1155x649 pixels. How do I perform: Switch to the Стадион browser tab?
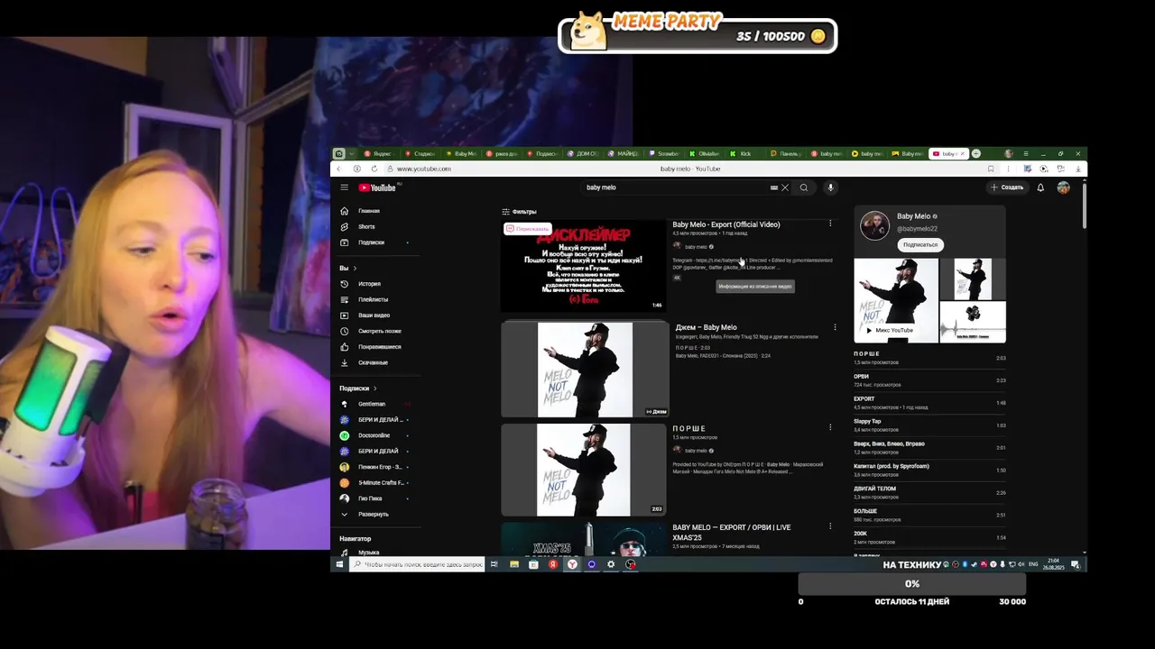pos(420,153)
